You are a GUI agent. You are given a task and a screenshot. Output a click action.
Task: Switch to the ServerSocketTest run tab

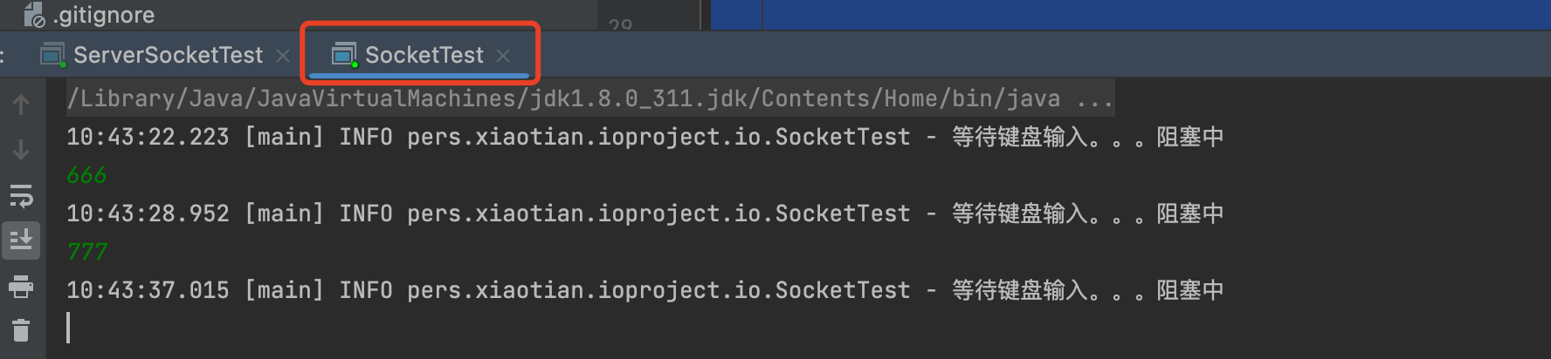tap(168, 55)
